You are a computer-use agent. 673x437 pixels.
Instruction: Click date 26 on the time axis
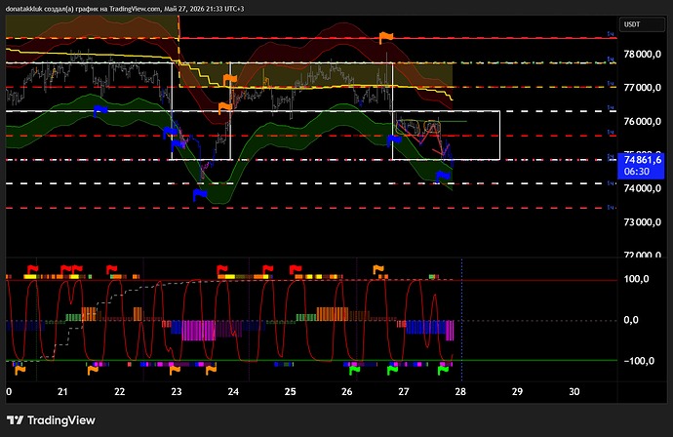[347, 391]
